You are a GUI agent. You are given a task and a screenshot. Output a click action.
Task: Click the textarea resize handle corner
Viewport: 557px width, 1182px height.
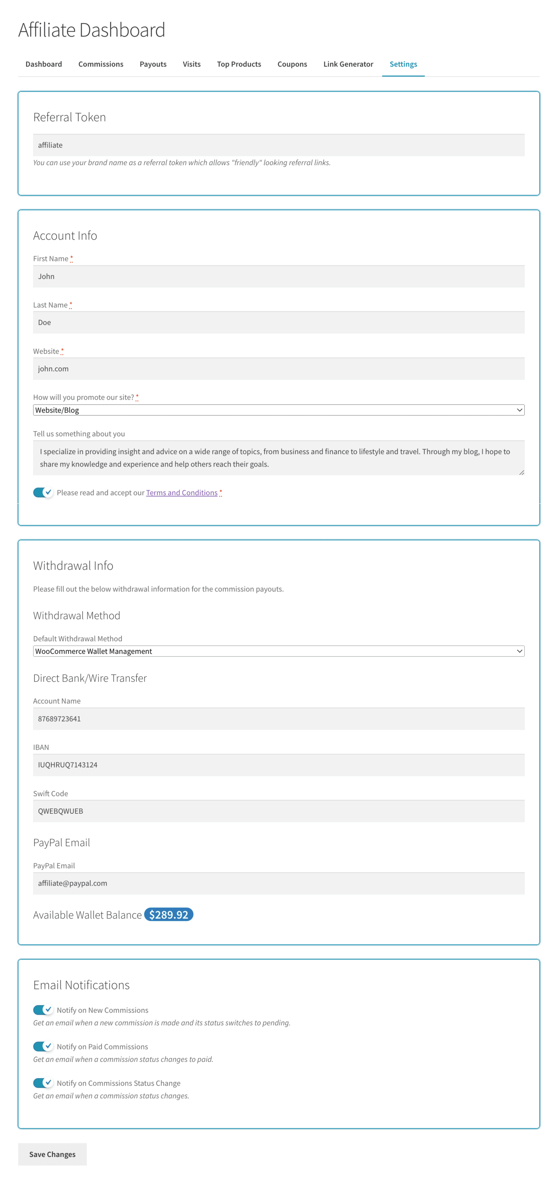click(x=521, y=472)
